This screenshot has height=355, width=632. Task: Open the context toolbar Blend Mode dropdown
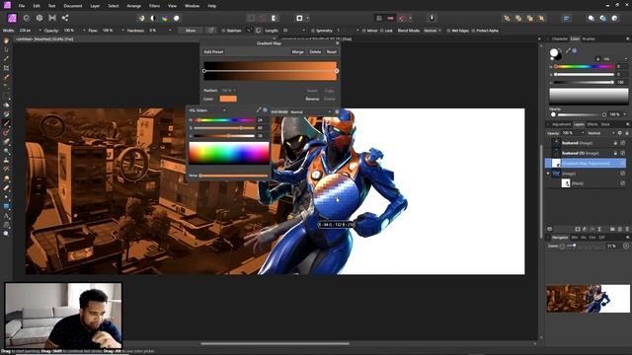coord(433,31)
